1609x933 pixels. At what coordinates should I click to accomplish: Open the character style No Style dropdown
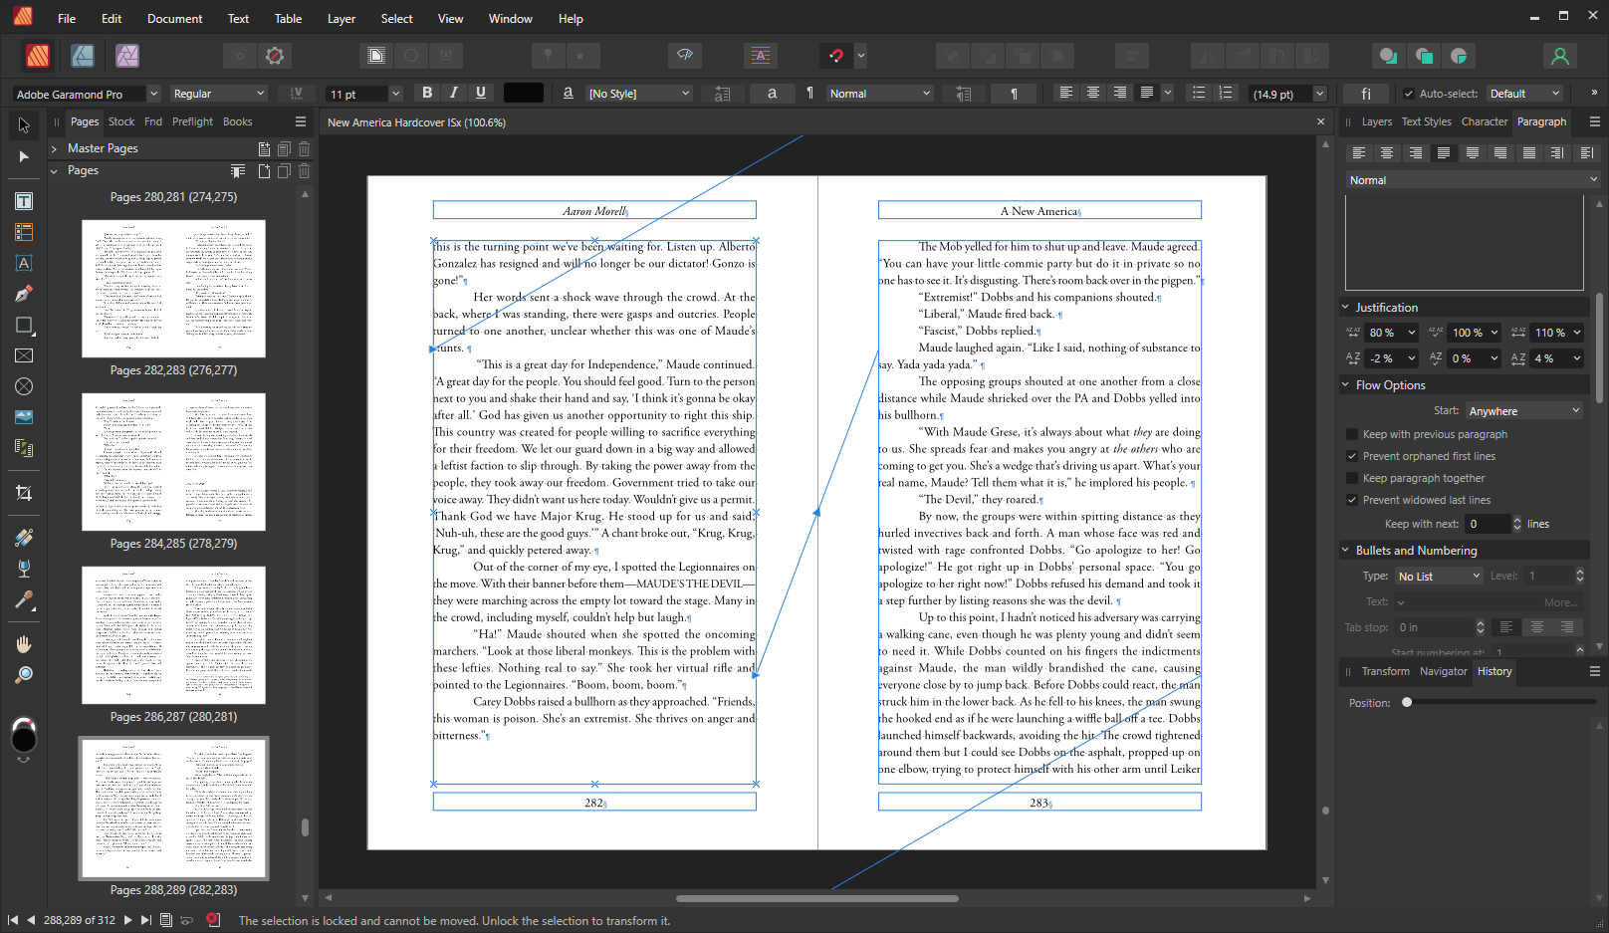(638, 94)
